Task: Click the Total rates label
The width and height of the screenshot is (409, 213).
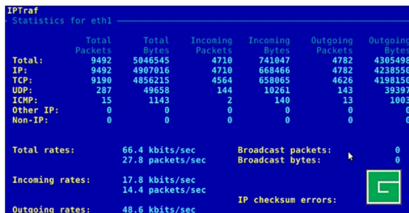Action: (x=43, y=150)
